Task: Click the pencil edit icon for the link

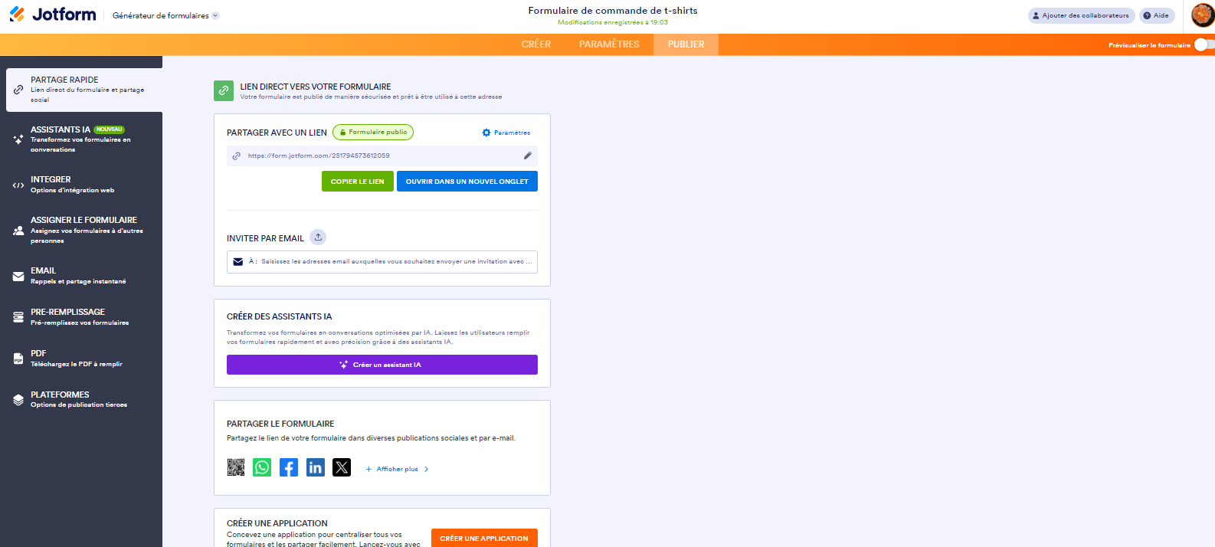Action: tap(527, 156)
